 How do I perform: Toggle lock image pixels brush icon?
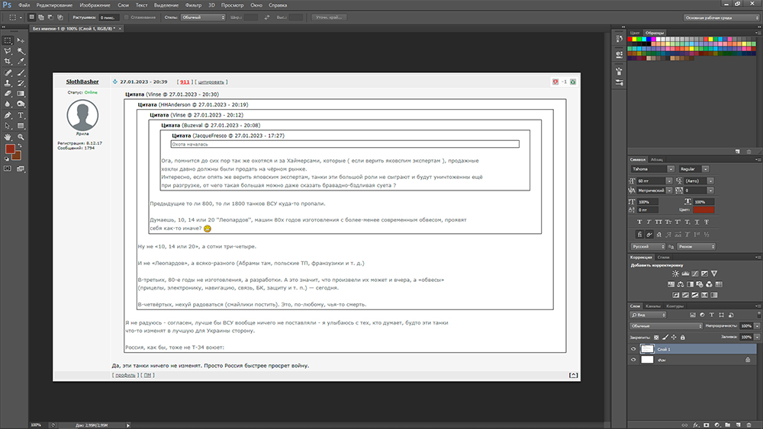[665, 337]
